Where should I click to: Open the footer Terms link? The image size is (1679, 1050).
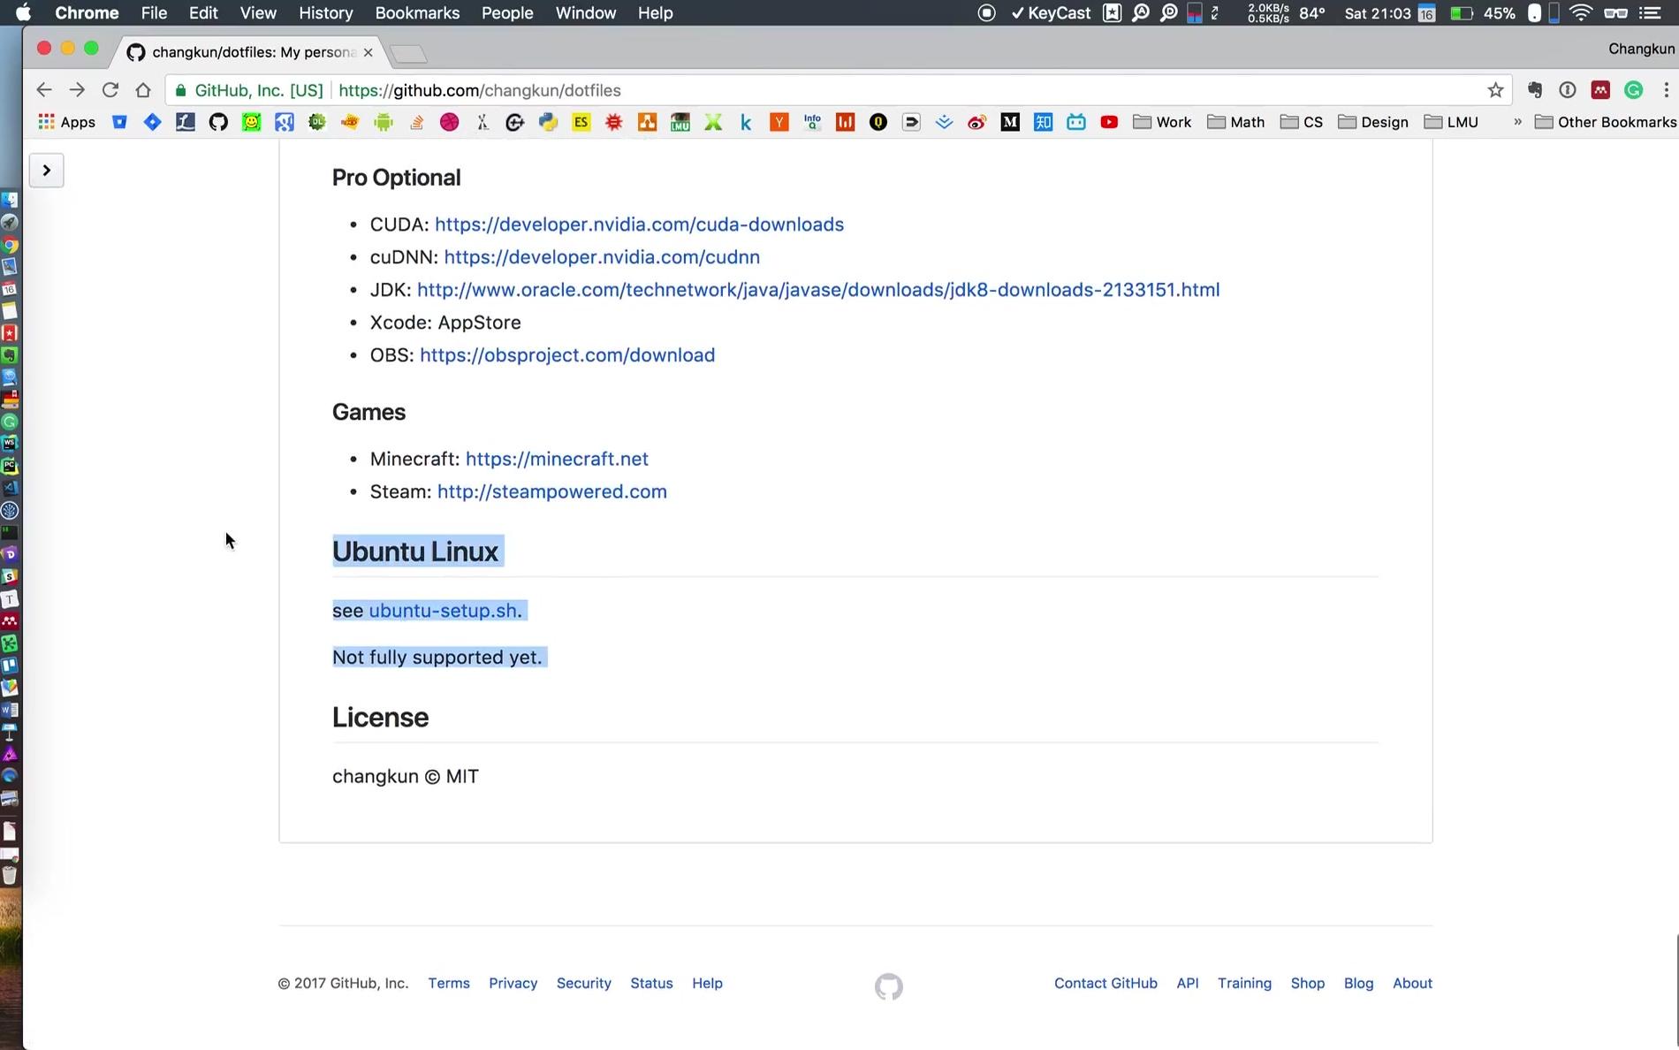[x=449, y=983]
